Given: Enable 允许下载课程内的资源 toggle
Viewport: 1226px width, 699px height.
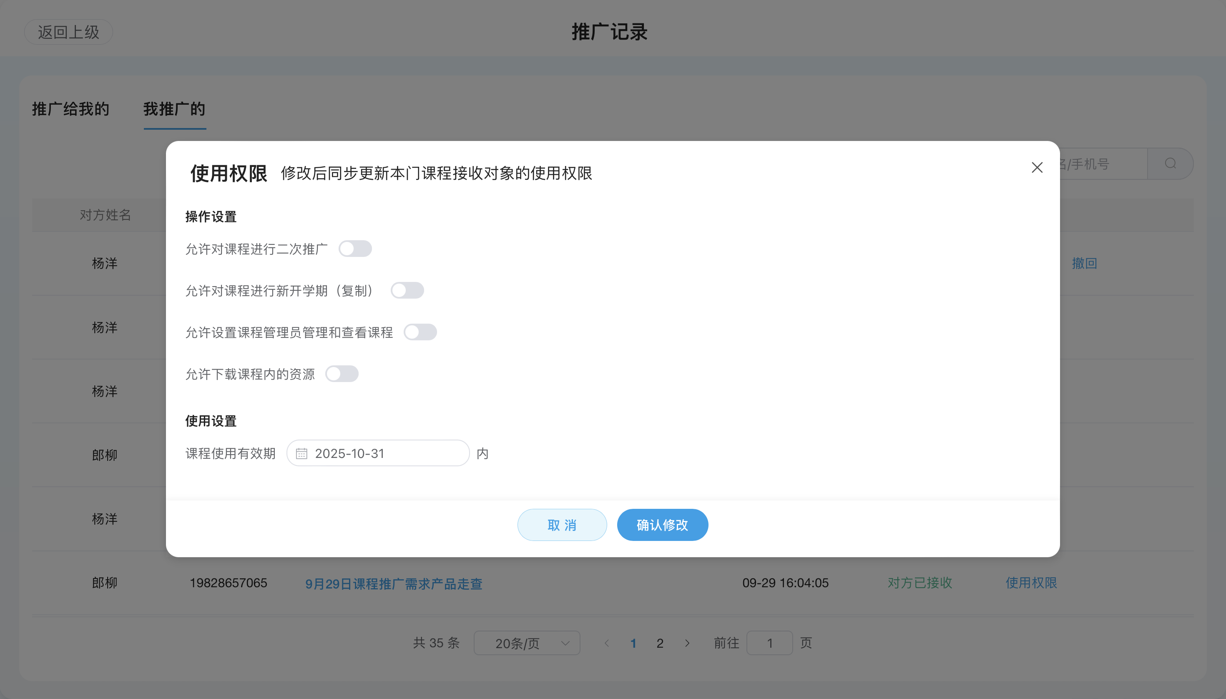Looking at the screenshot, I should pyautogui.click(x=342, y=374).
